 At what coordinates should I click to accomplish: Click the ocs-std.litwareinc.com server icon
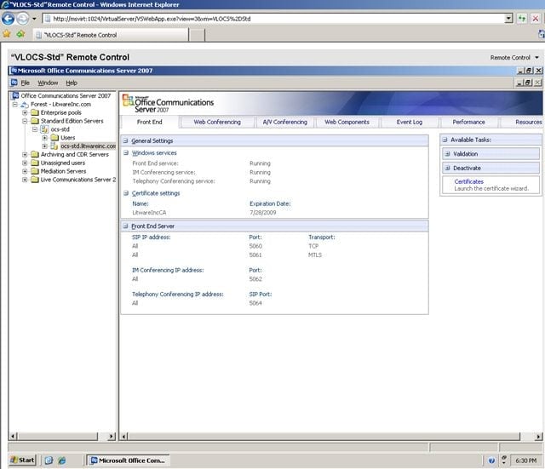pos(54,146)
